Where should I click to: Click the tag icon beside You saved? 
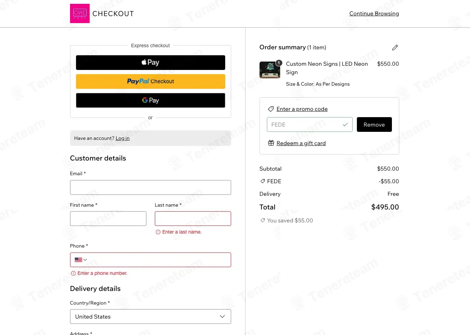point(263,220)
